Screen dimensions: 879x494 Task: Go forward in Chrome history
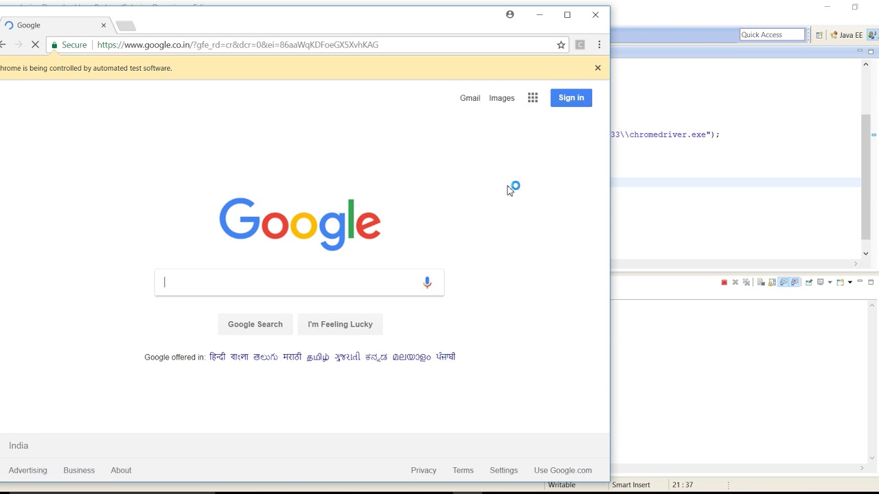(x=19, y=45)
